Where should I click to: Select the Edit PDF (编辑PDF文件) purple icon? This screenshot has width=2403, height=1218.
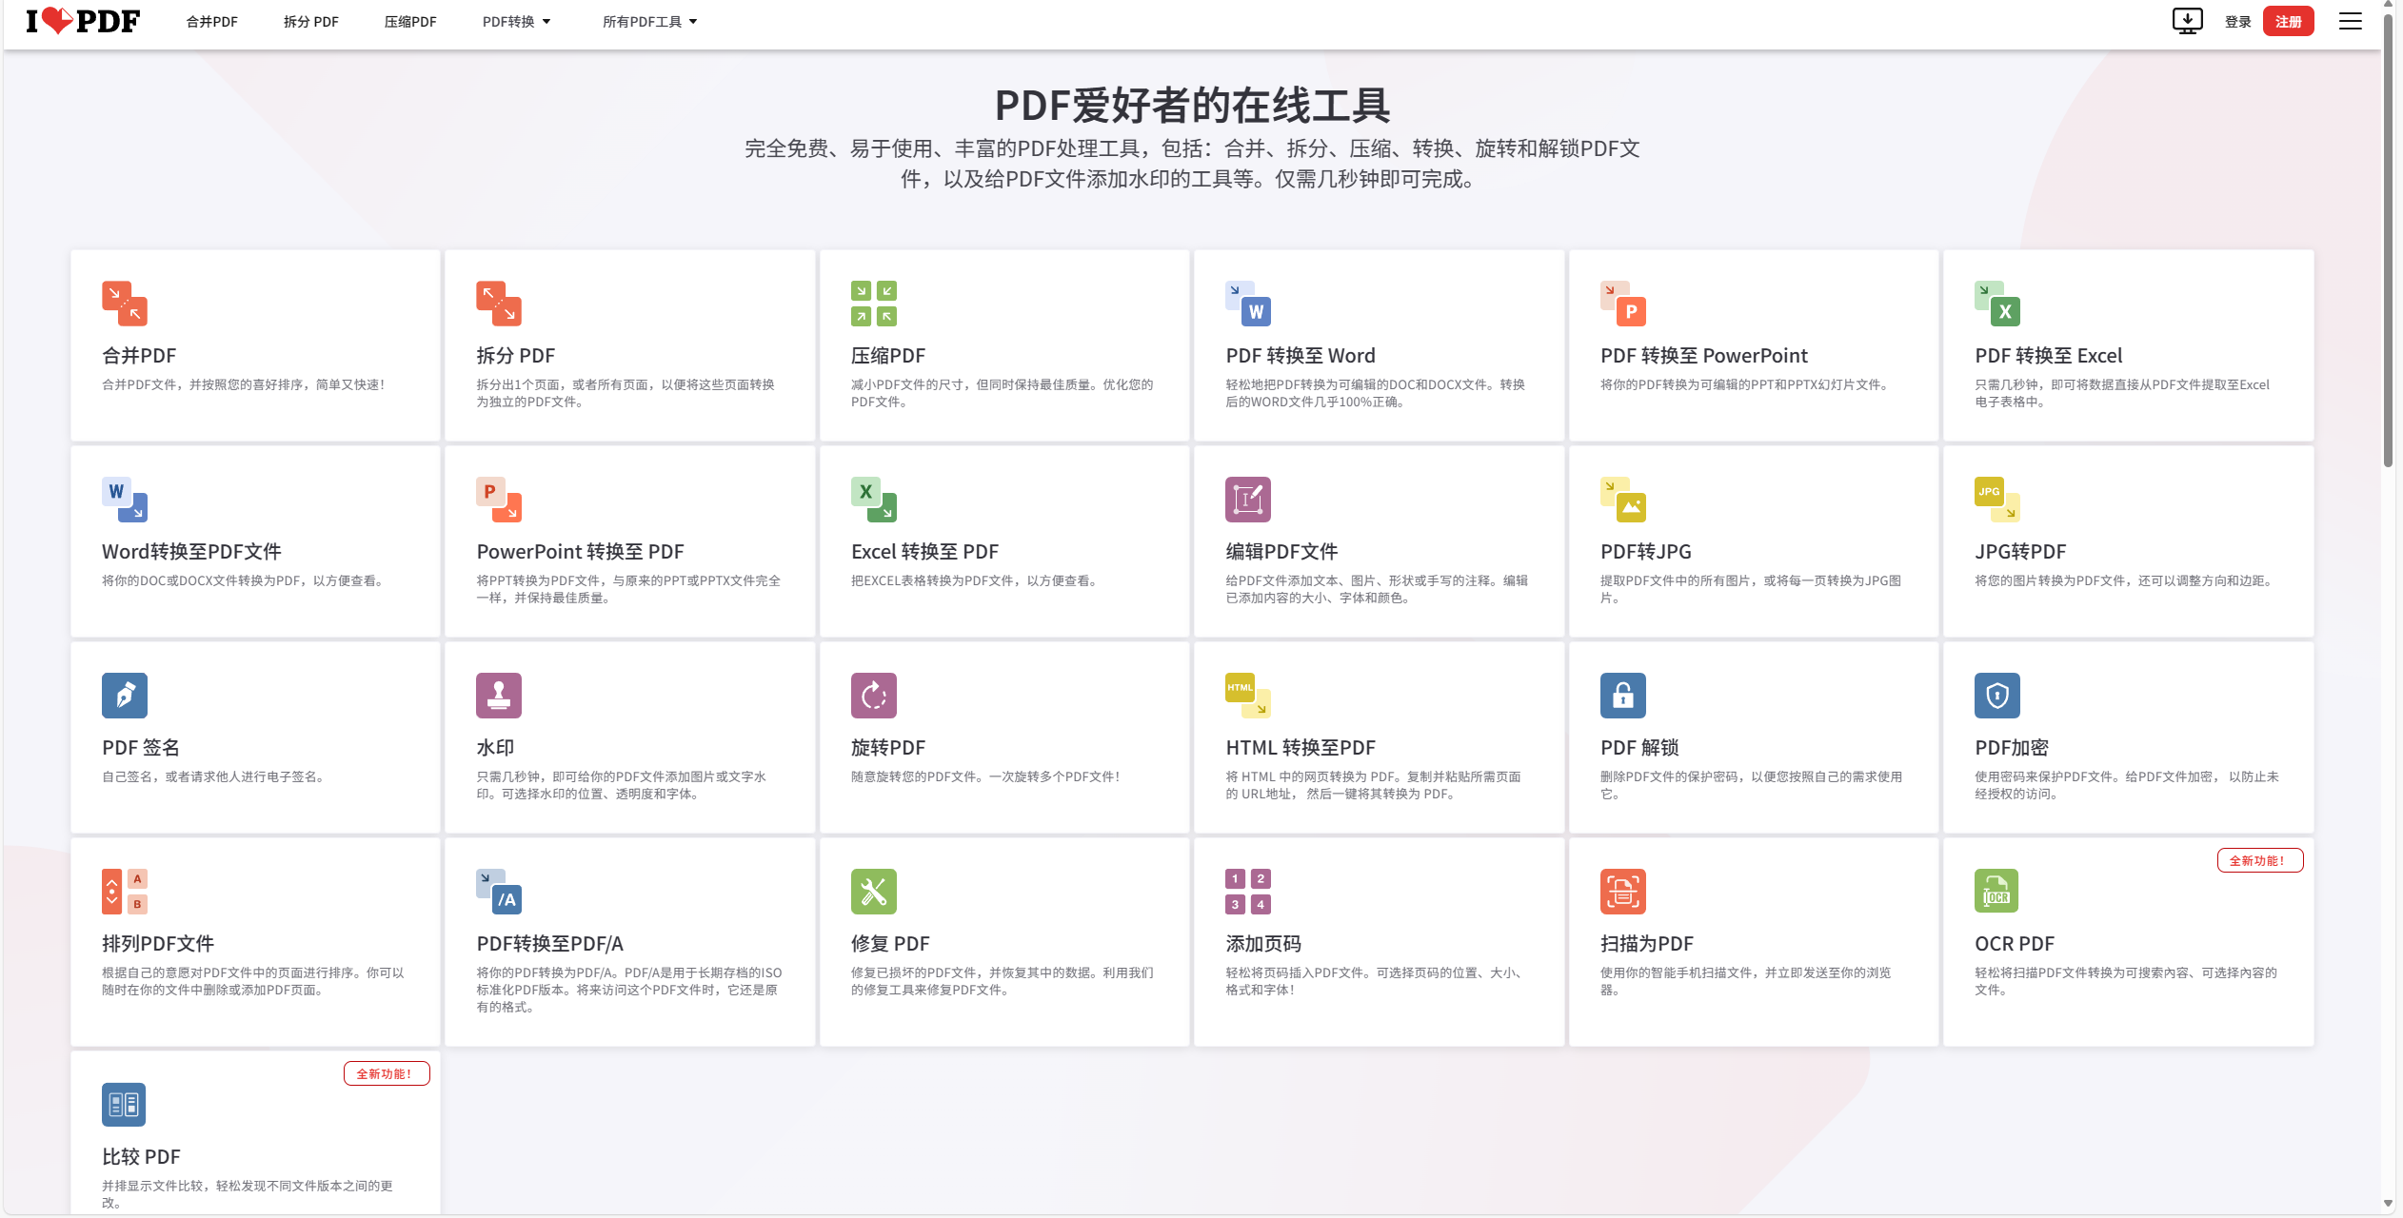1247,500
